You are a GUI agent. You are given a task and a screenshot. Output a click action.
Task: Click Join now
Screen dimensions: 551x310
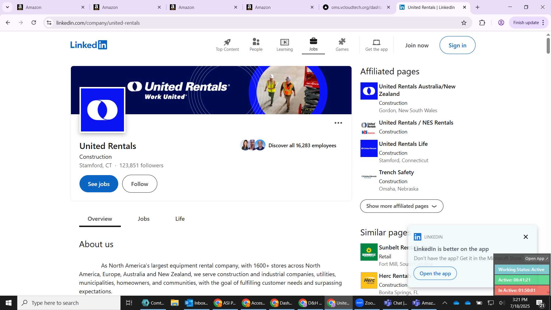point(417,45)
